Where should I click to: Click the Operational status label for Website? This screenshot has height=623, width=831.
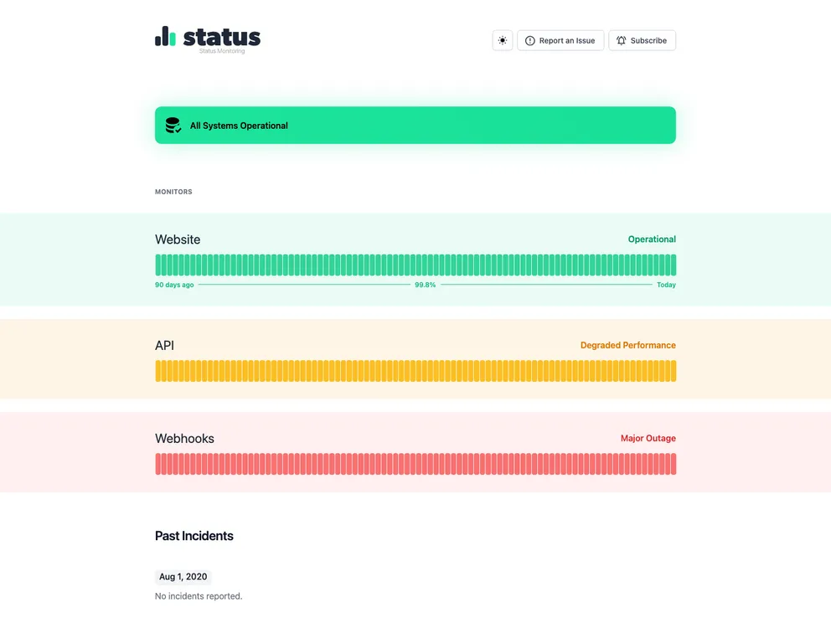pos(652,239)
